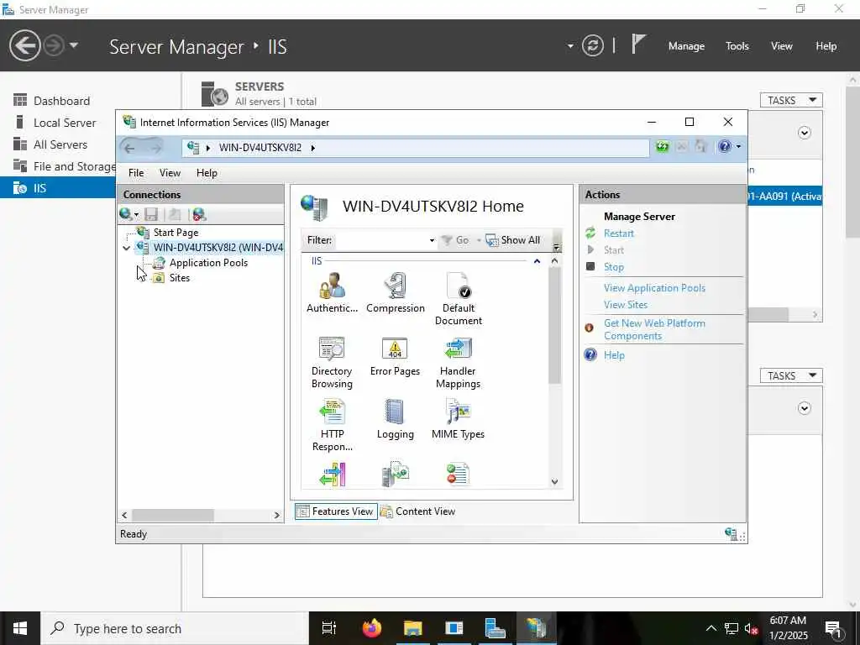Open the Handler Mappings feature
860x645 pixels.
click(x=458, y=363)
